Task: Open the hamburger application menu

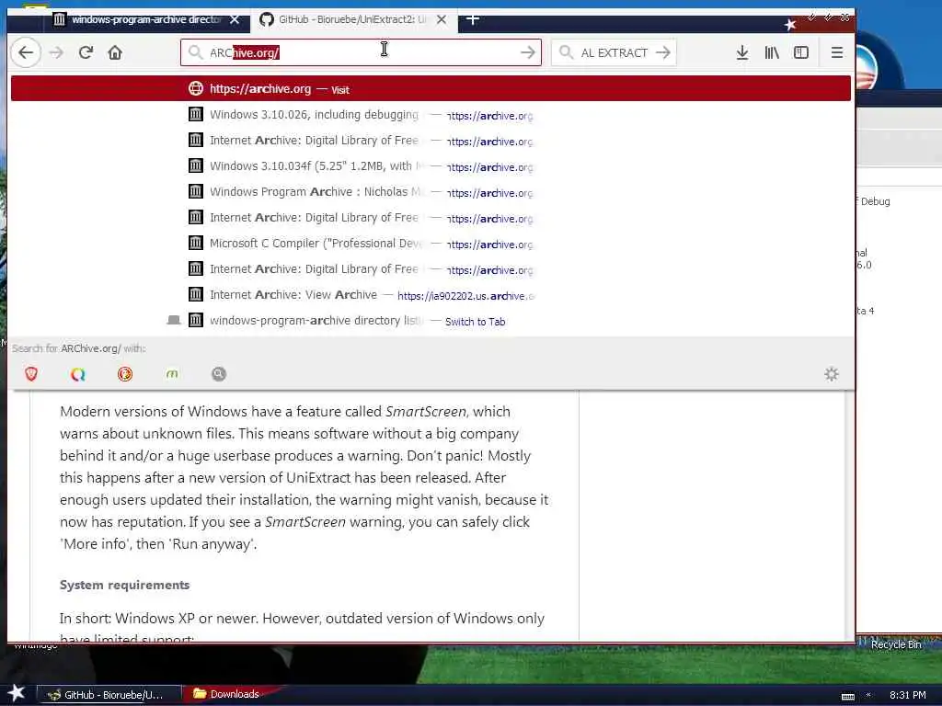Action: [x=836, y=52]
